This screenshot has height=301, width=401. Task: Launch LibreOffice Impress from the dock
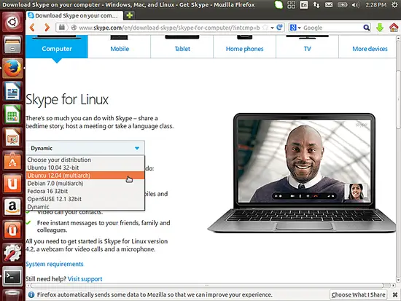pos(12,138)
